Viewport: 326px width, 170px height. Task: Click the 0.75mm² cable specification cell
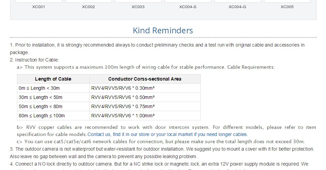click(145, 106)
